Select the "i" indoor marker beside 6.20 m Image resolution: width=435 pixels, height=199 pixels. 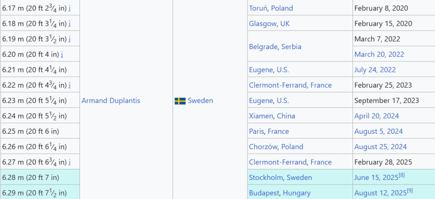pyautogui.click(x=62, y=54)
